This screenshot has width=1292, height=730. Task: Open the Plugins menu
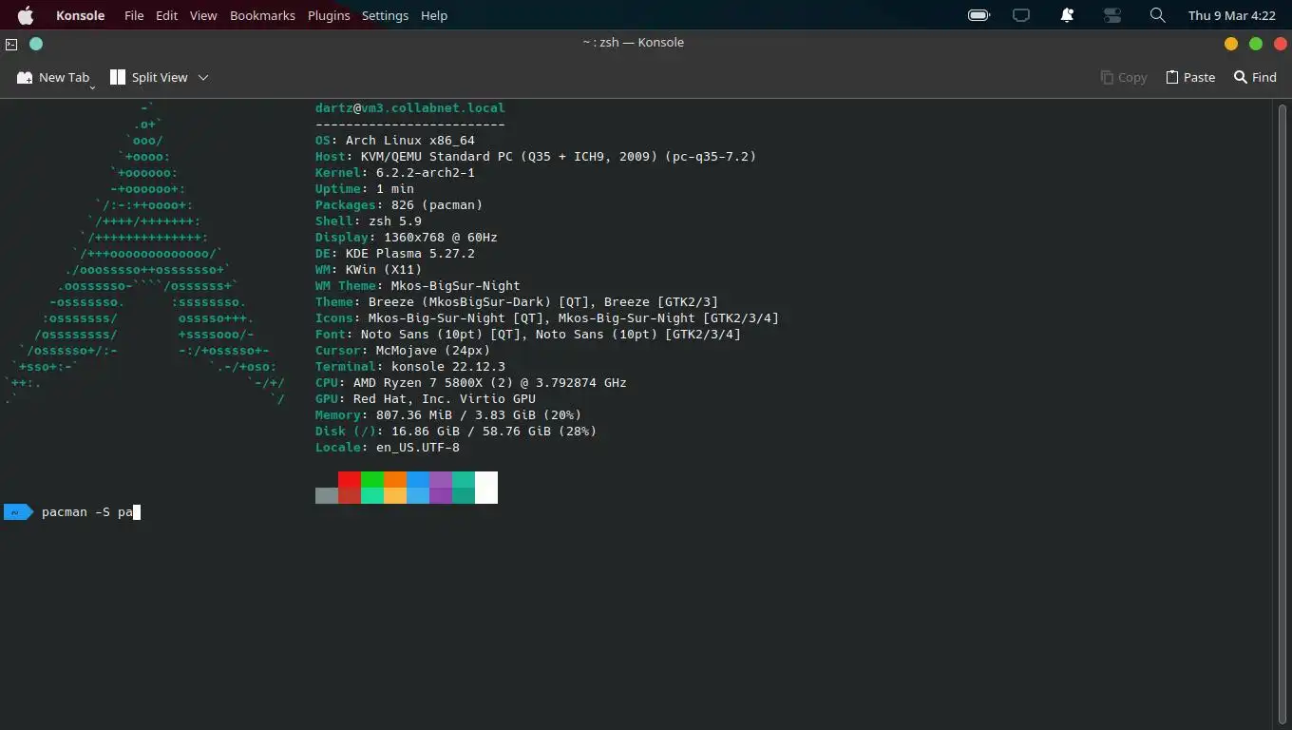click(x=329, y=15)
